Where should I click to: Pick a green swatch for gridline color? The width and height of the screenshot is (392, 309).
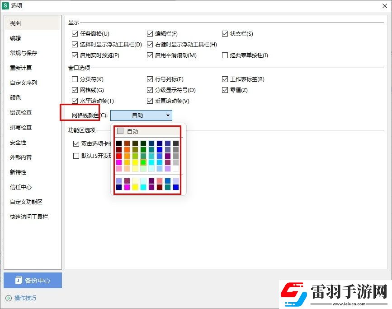click(x=144, y=161)
